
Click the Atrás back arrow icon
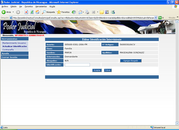(x=4, y=12)
